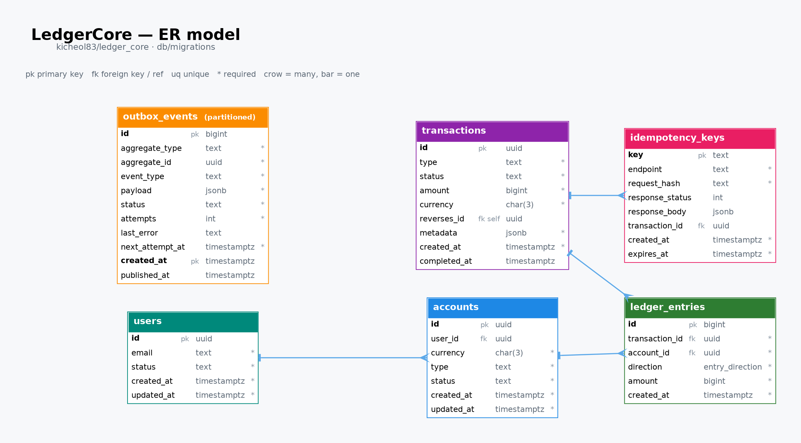Click the accounts table header
Screen dimensions: 801x443
click(492, 308)
